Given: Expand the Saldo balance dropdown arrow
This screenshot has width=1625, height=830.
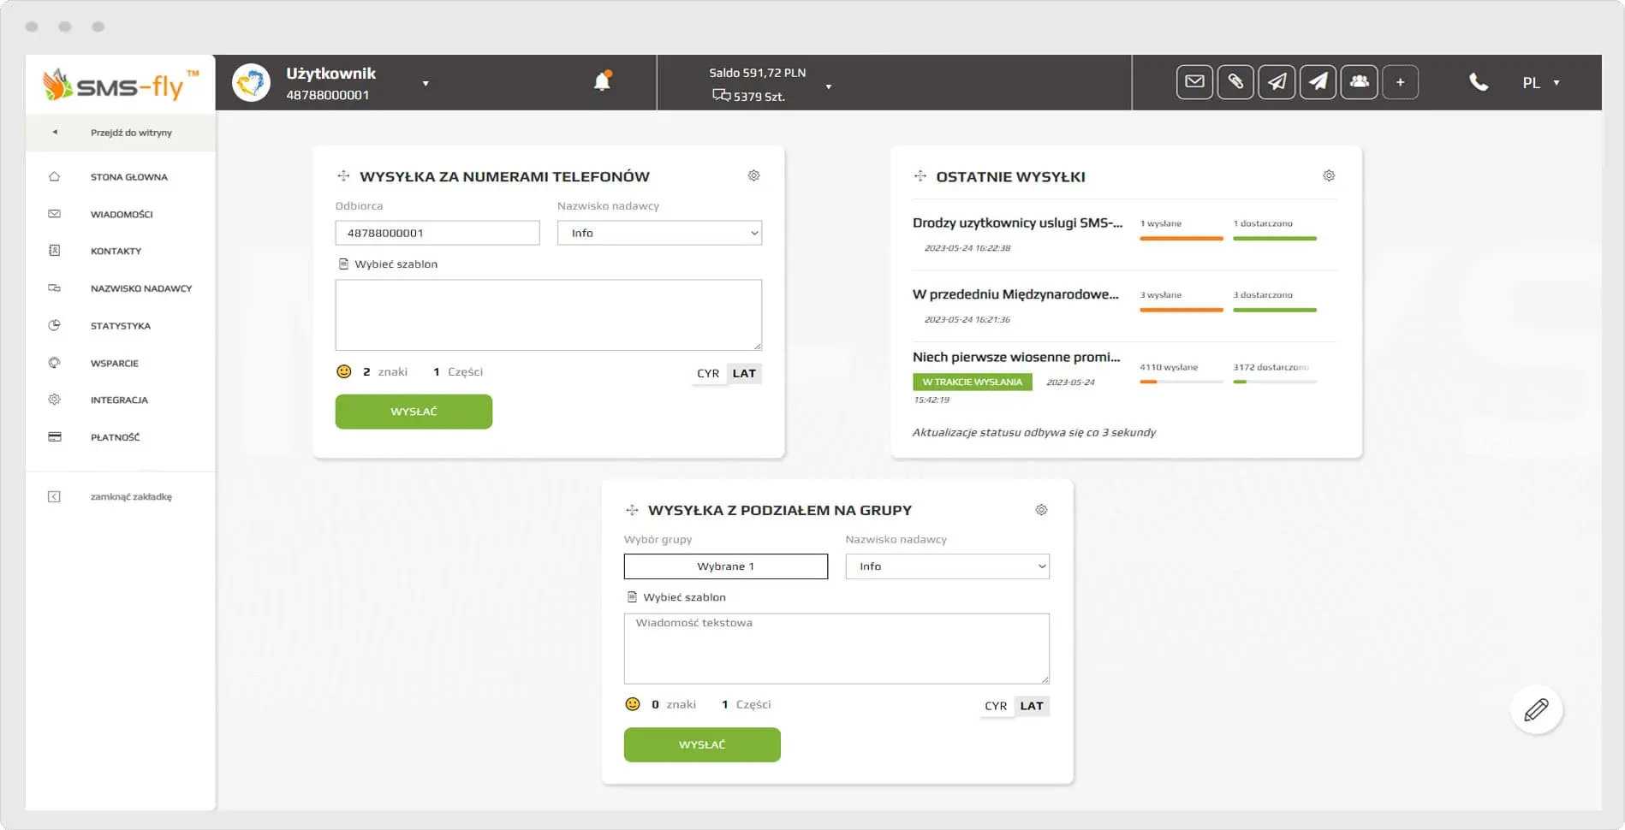Looking at the screenshot, I should [x=828, y=86].
